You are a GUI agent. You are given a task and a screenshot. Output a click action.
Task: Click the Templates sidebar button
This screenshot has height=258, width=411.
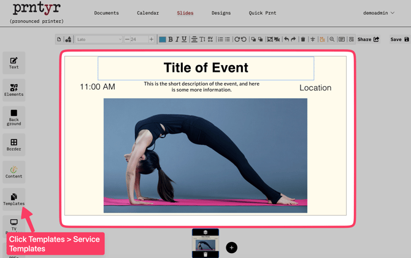[x=13, y=199]
